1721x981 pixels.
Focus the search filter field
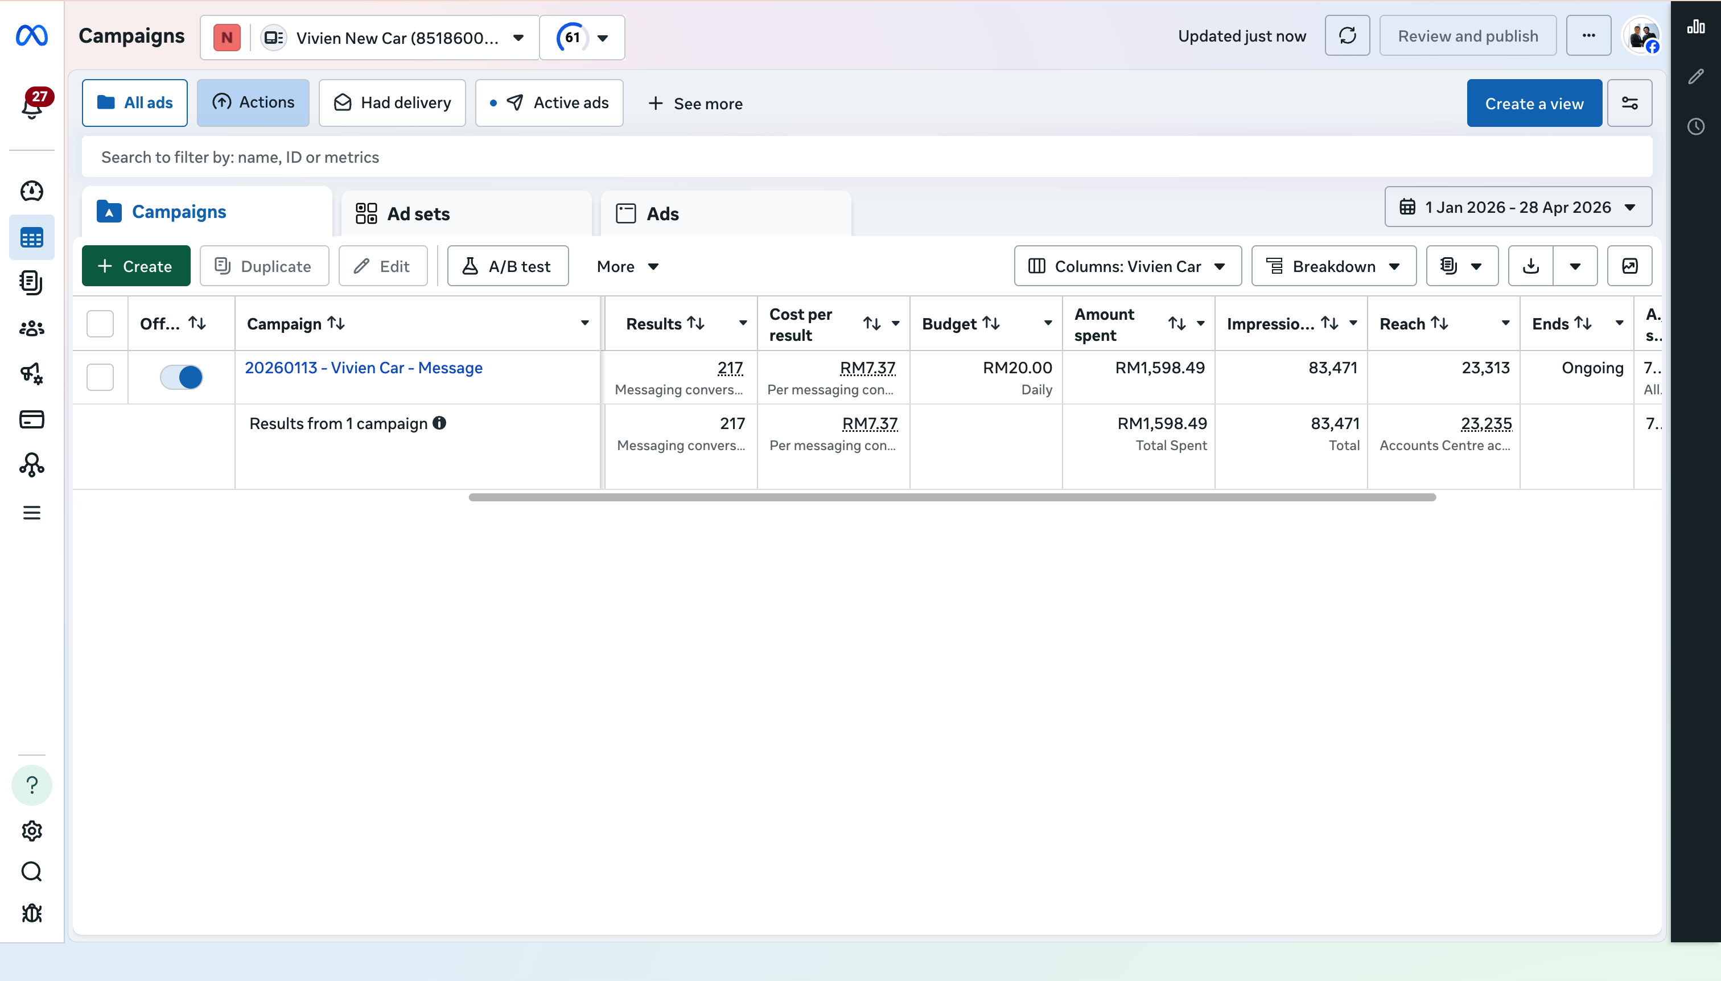click(867, 157)
